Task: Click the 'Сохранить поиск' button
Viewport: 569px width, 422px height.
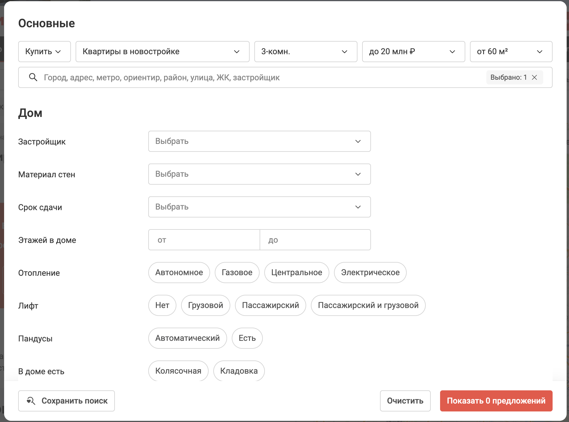Action: click(x=67, y=401)
